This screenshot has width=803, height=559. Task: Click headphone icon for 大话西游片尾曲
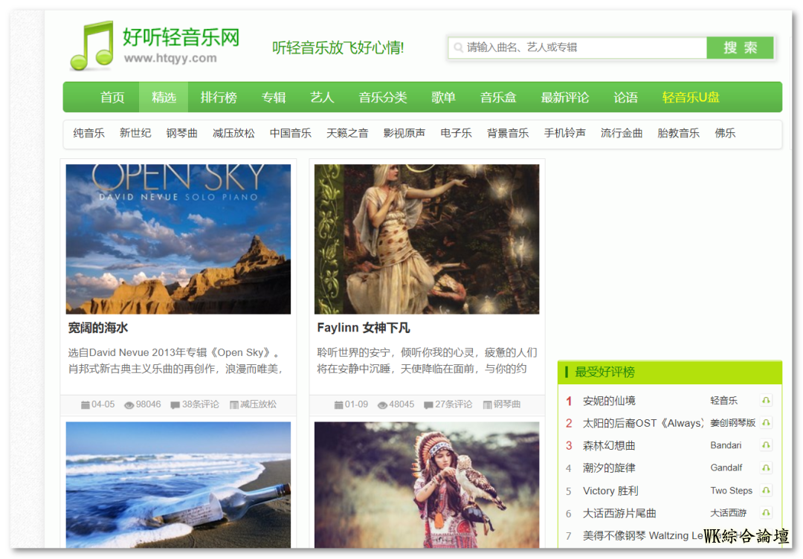click(766, 513)
